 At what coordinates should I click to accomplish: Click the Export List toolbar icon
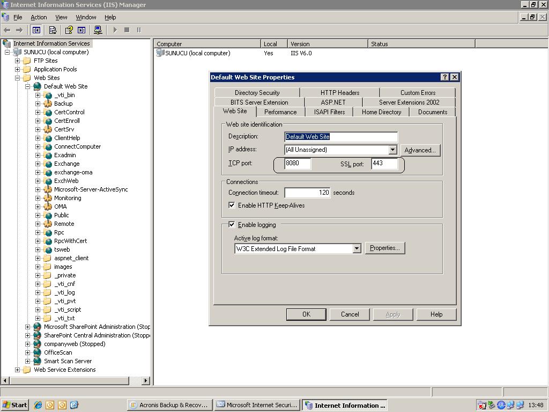(x=53, y=30)
